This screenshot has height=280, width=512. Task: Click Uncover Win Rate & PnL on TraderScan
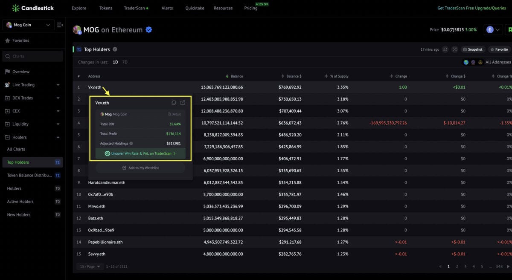(140, 153)
